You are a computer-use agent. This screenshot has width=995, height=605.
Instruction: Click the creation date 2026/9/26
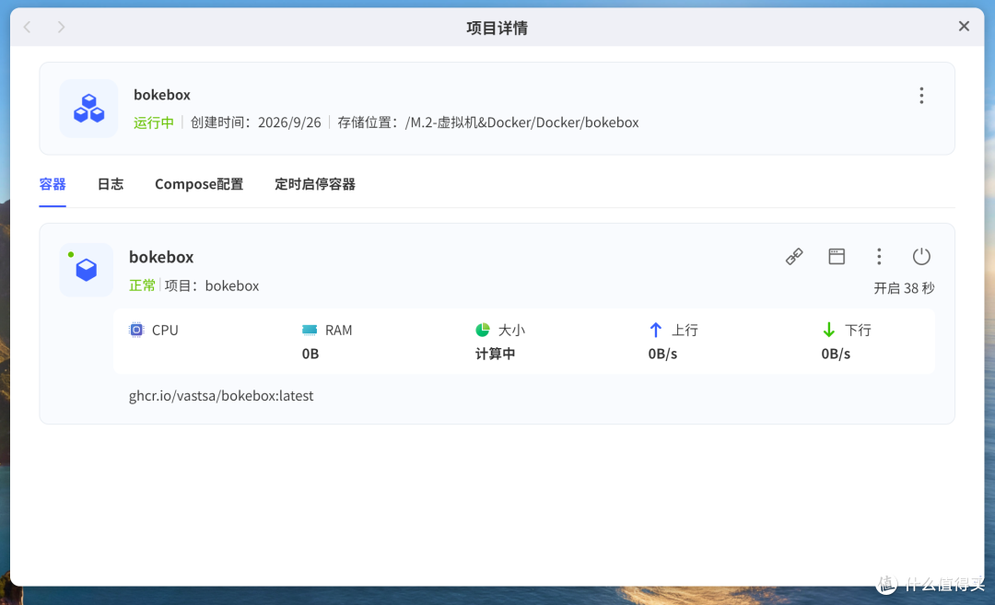tap(289, 122)
